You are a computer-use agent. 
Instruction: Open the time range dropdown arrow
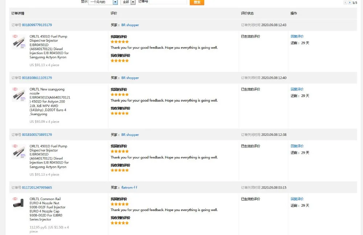pos(115,2)
